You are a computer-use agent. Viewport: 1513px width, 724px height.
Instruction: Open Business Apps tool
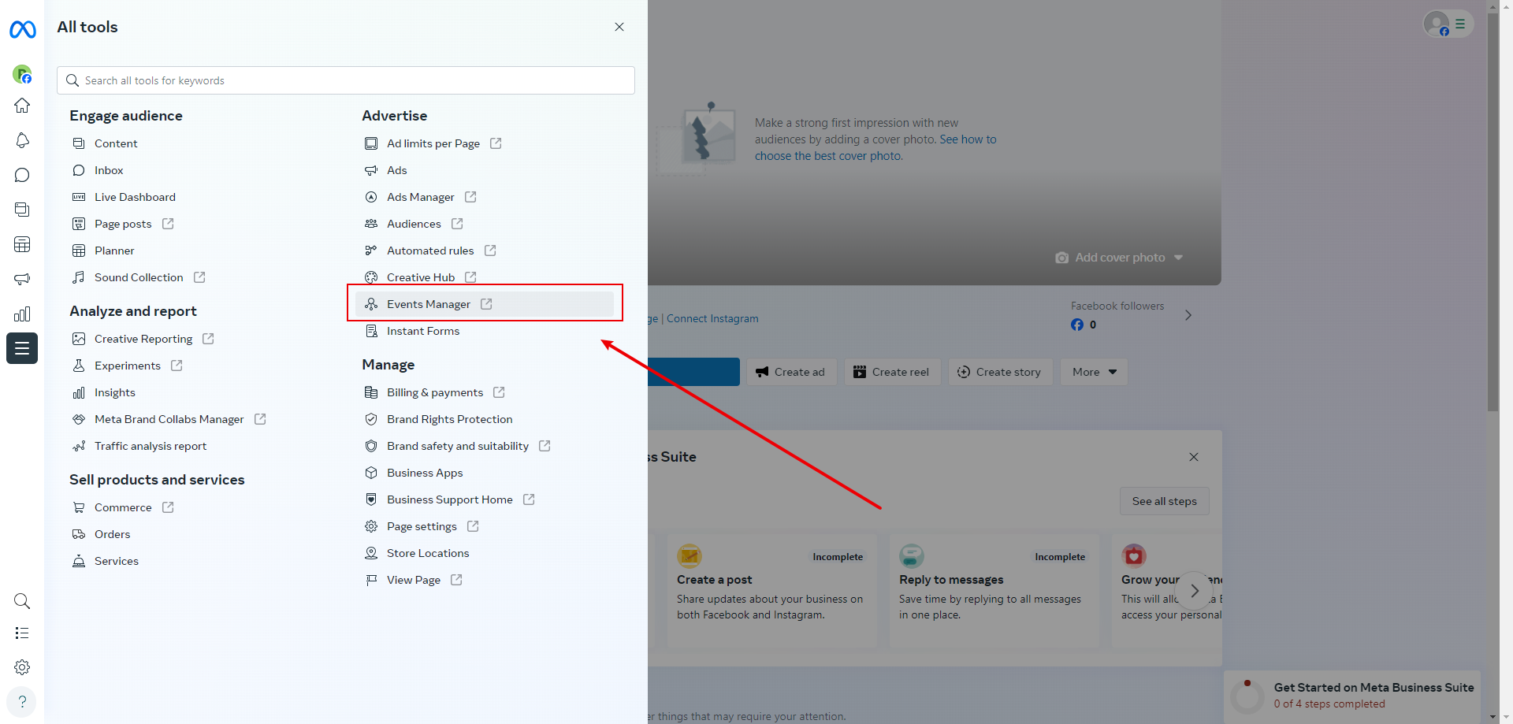pos(425,473)
